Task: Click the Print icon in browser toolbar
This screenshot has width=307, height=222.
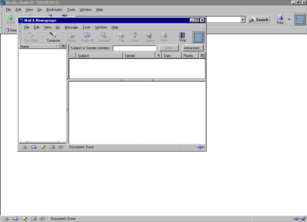Action: click(280, 19)
